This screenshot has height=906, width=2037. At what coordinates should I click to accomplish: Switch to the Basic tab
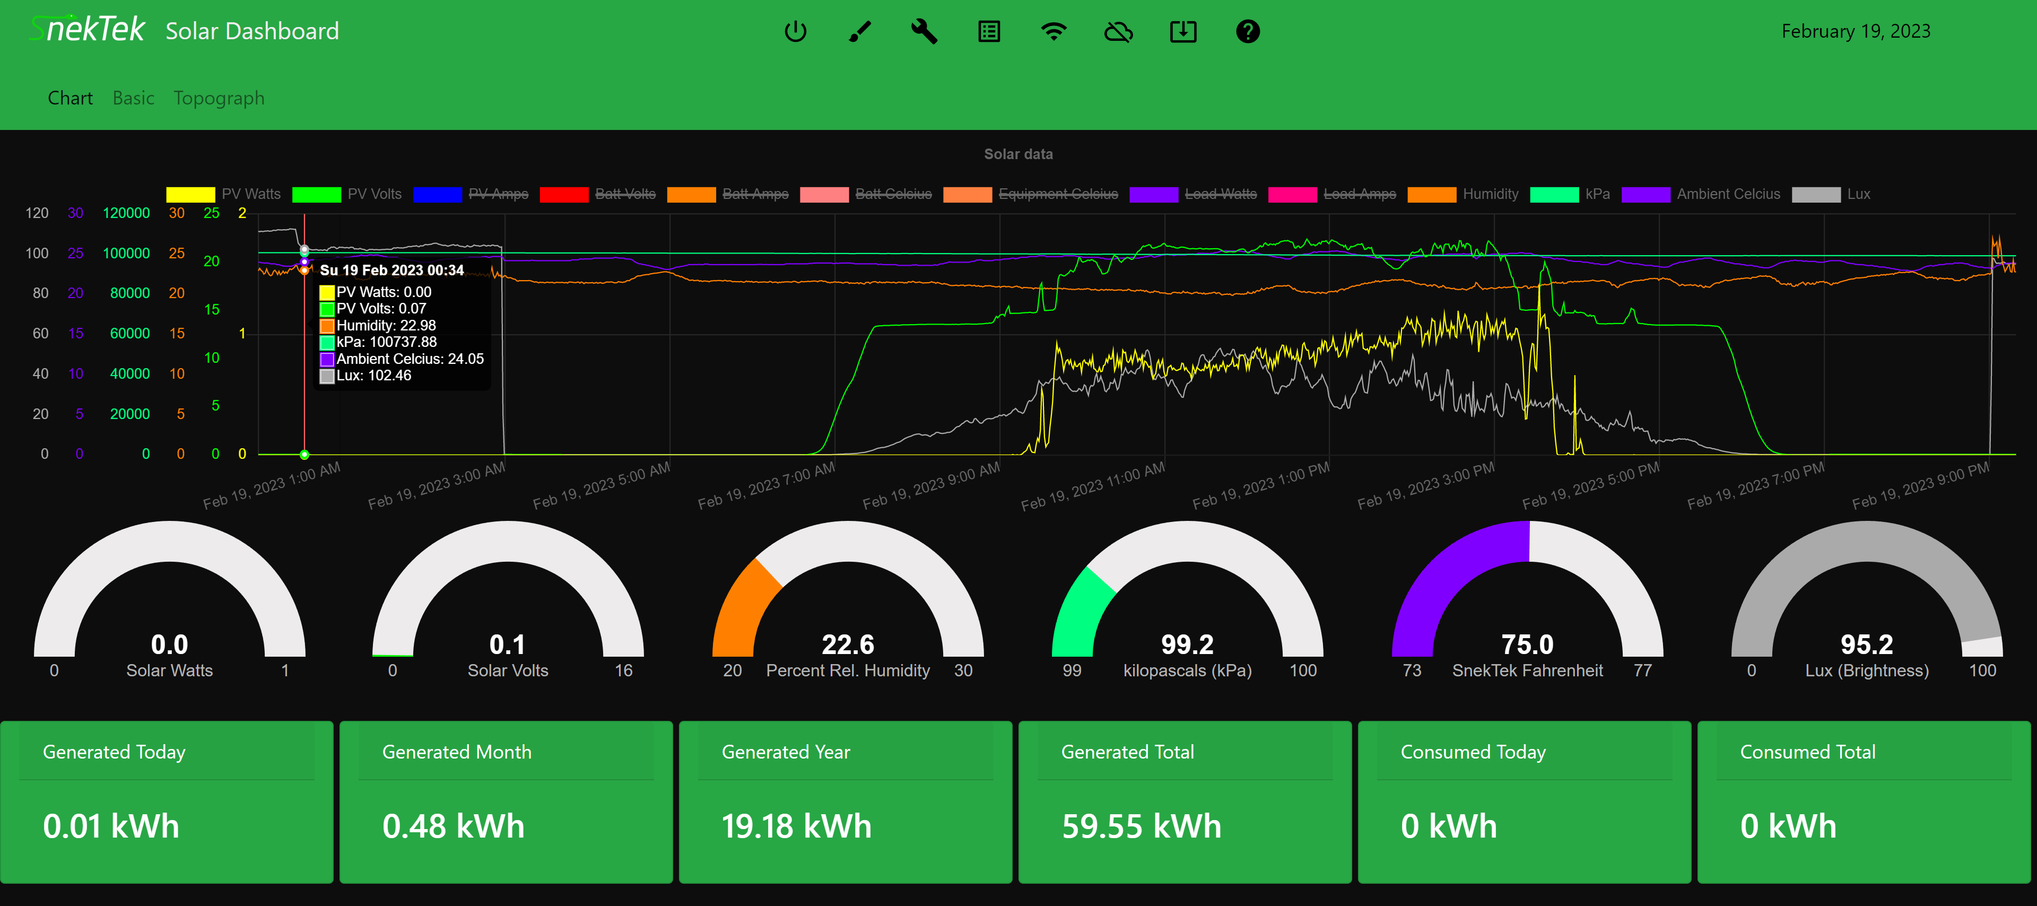point(133,98)
